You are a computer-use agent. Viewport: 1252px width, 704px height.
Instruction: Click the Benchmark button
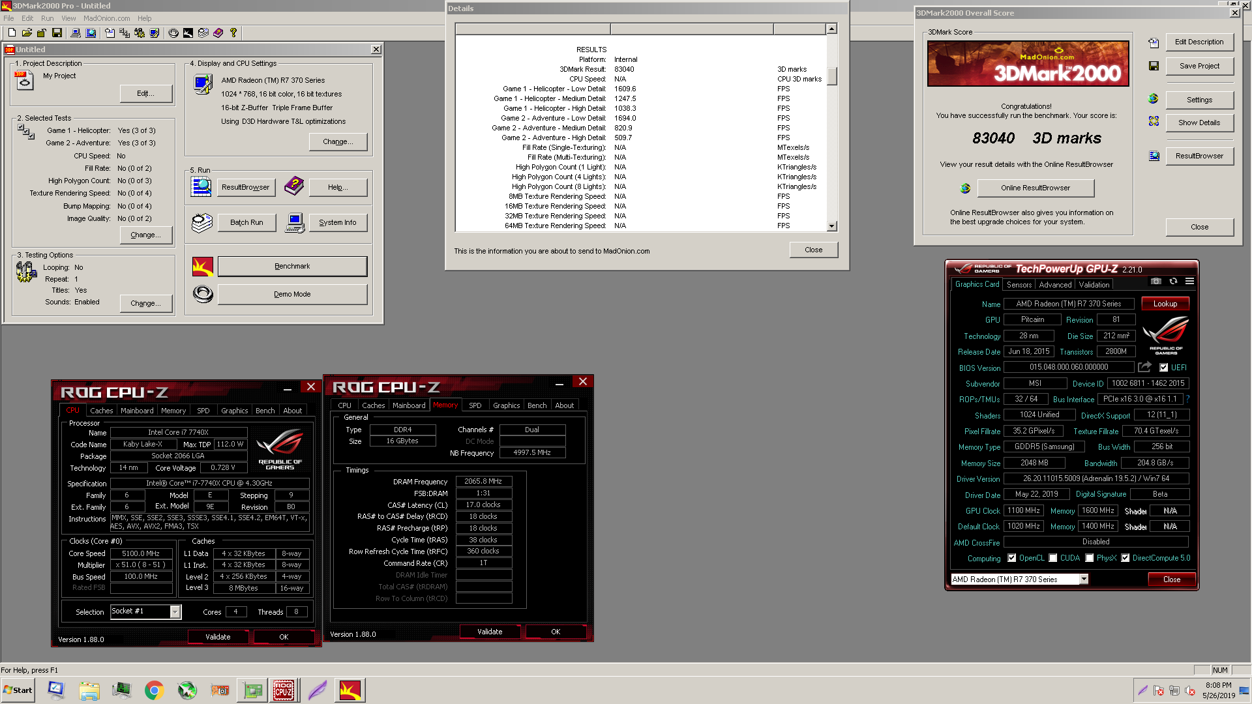(292, 267)
